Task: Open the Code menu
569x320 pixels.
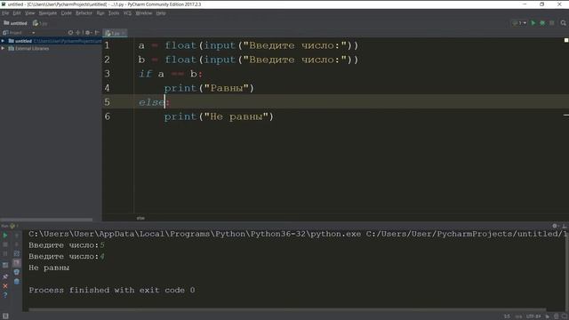Action: (x=66, y=13)
